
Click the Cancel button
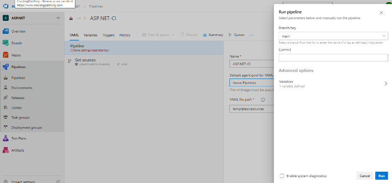(x=365, y=176)
